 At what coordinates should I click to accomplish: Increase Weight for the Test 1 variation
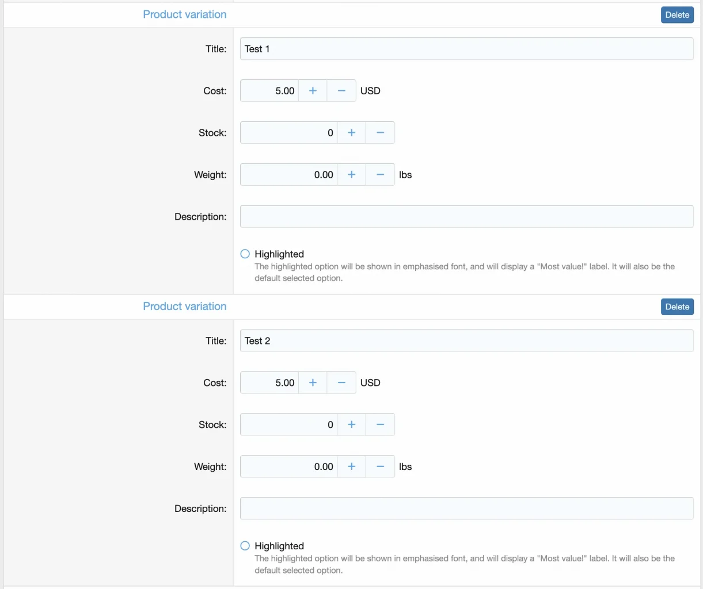pos(351,175)
